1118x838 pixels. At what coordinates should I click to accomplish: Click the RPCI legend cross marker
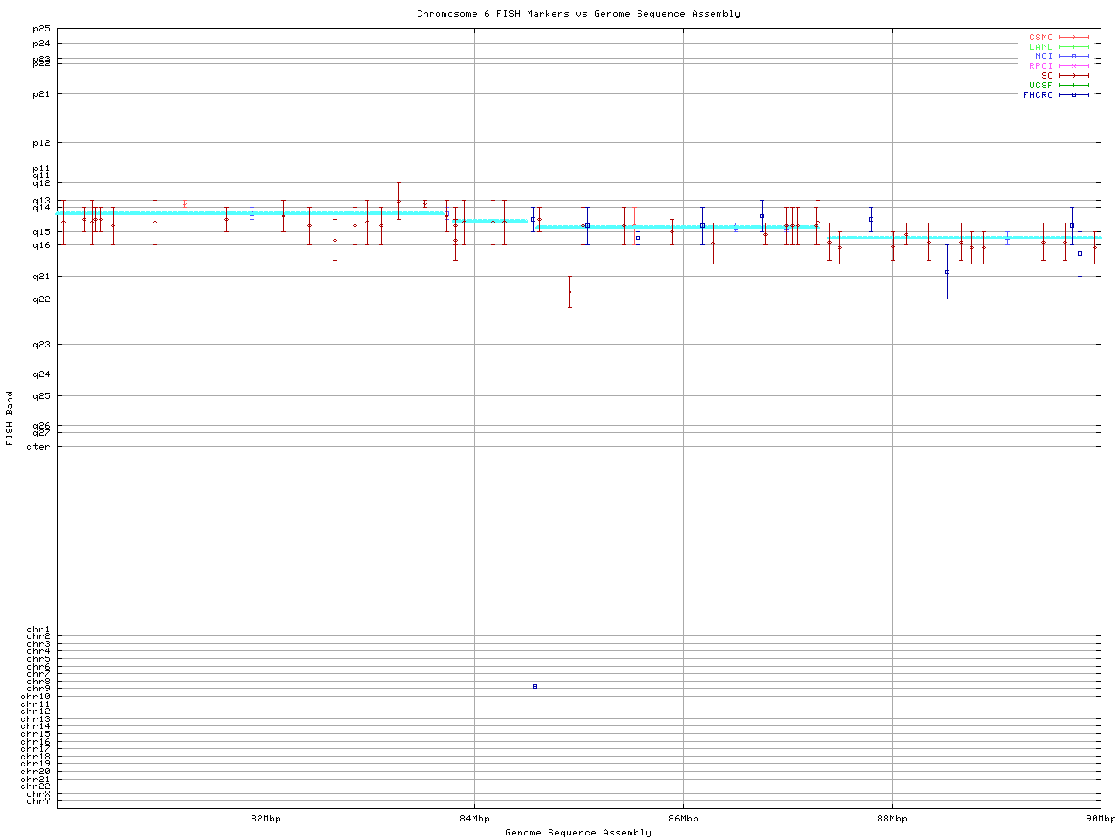[1073, 66]
